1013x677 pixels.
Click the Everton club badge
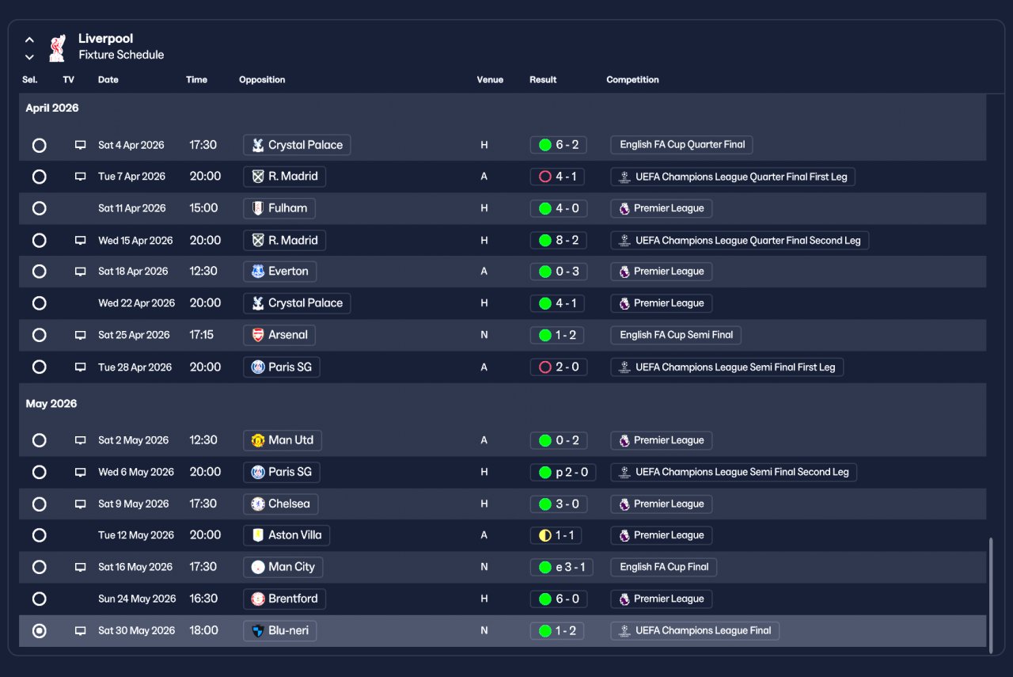click(258, 272)
